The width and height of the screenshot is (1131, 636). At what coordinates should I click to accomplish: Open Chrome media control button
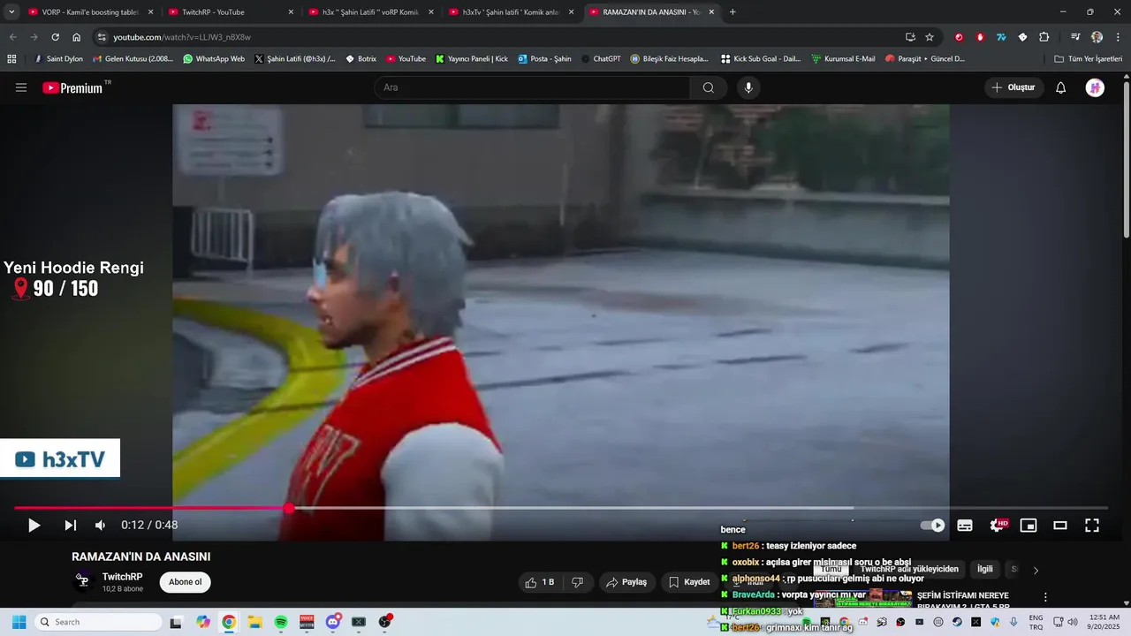pos(1075,37)
